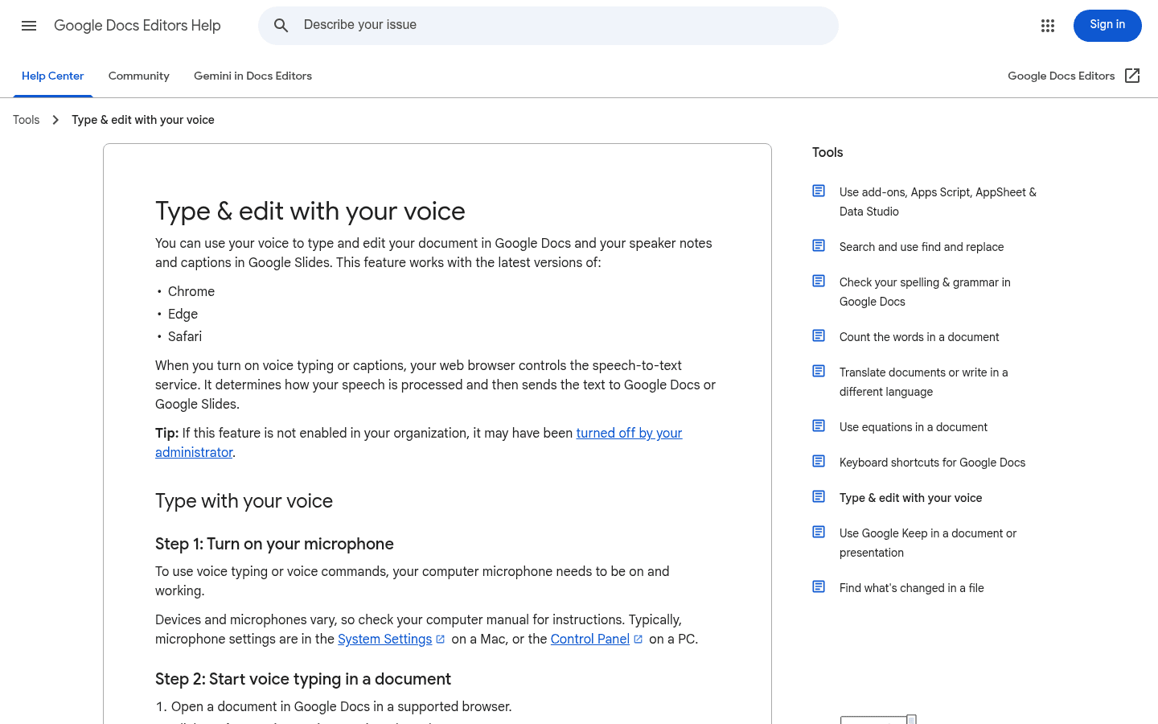Image resolution: width=1158 pixels, height=724 pixels.
Task: Open 'Translate documents or write in a different language'
Action: click(923, 382)
